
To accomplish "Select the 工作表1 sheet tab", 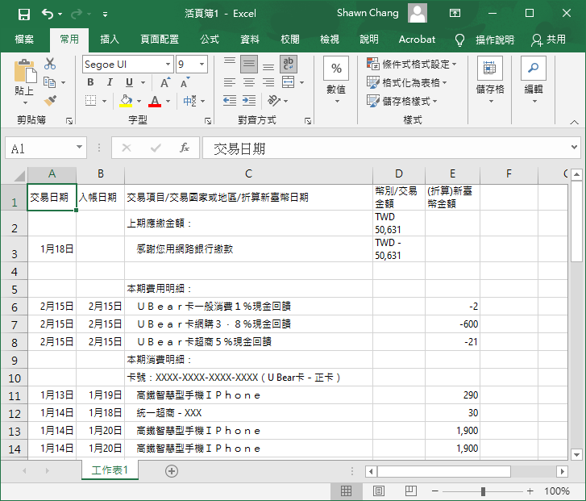I will click(x=110, y=470).
